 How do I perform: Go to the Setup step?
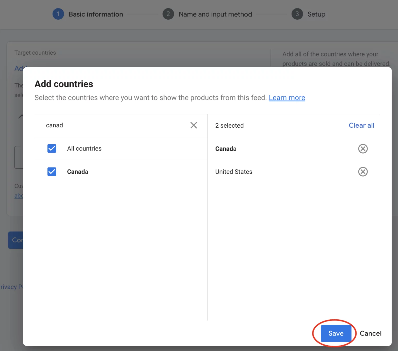(316, 14)
